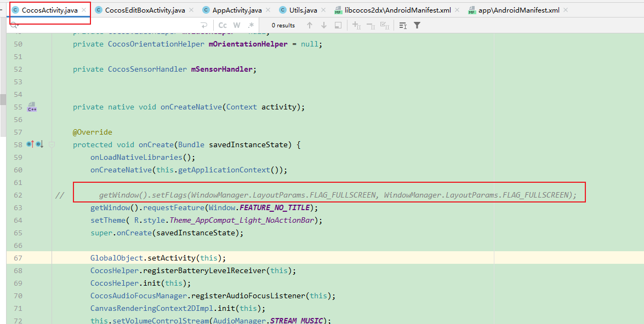Select all occurrences icon in the search bar
This screenshot has height=324, width=644.
[x=385, y=25]
